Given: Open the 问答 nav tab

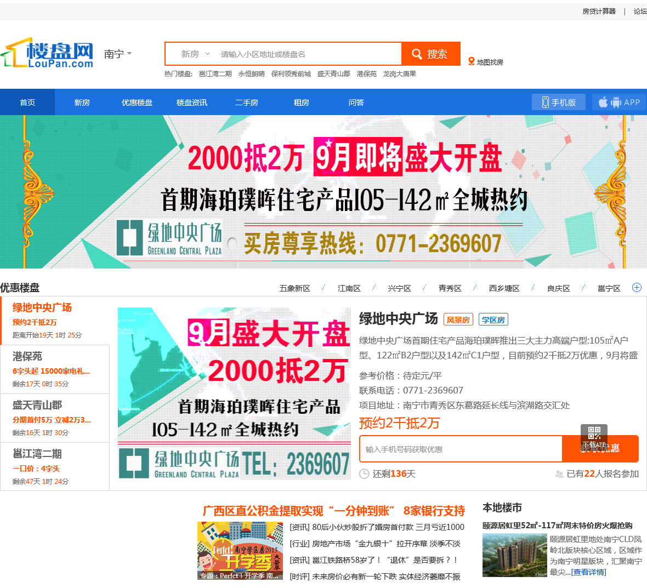Looking at the screenshot, I should pyautogui.click(x=356, y=102).
